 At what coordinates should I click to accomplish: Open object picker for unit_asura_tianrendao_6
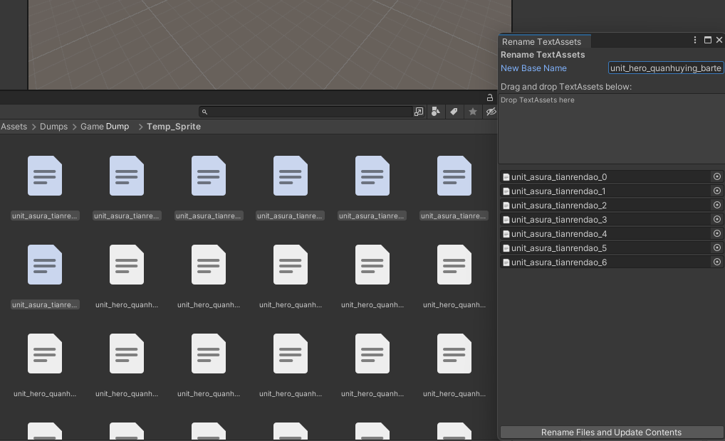717,262
